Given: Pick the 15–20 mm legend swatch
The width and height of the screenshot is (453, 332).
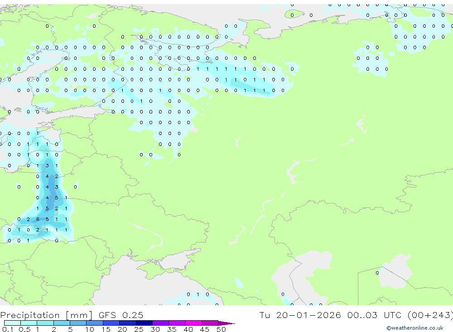Looking at the screenshot, I should pyautogui.click(x=111, y=323).
